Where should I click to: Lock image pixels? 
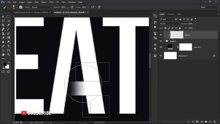coord(169,28)
